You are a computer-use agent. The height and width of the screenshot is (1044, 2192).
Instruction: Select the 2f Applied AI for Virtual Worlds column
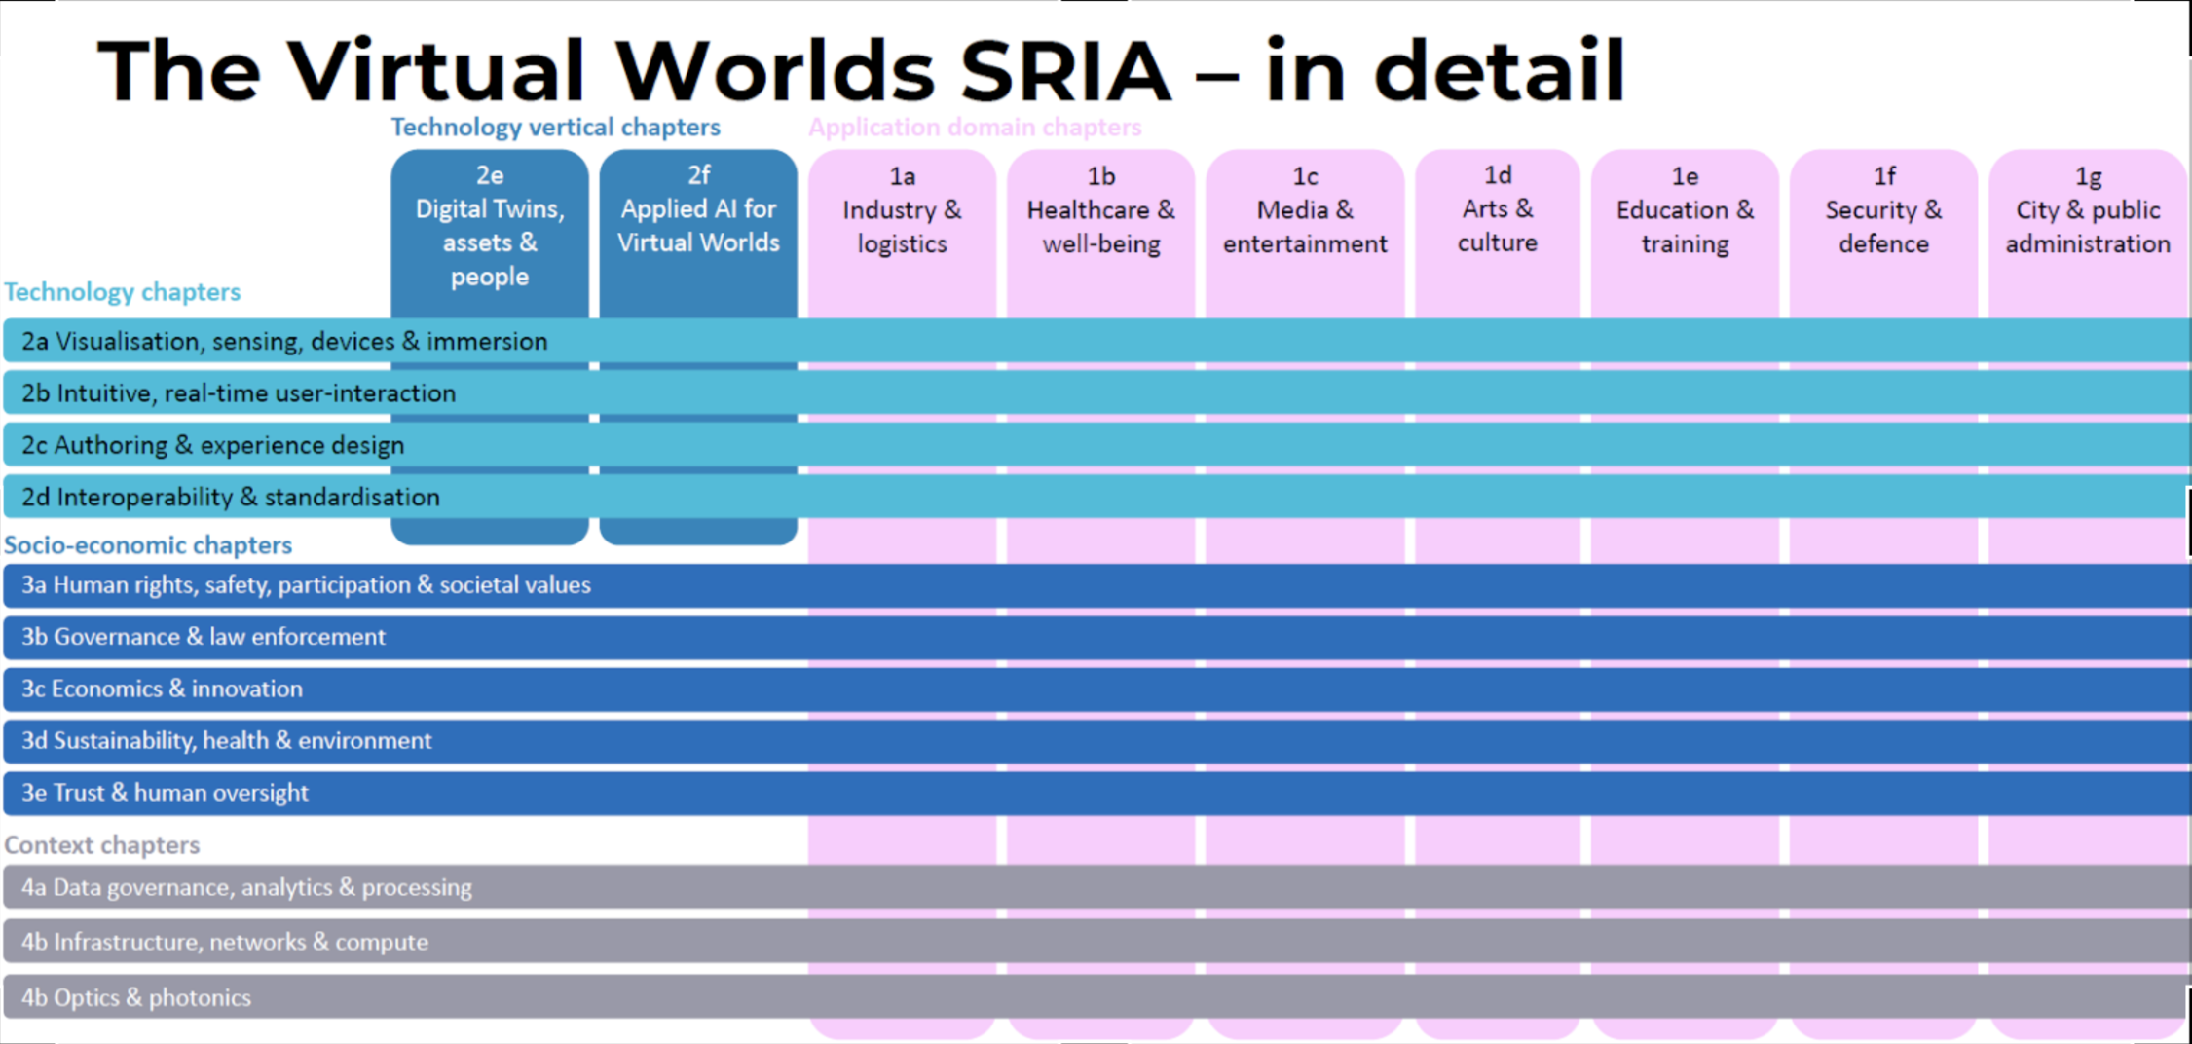pos(698,209)
